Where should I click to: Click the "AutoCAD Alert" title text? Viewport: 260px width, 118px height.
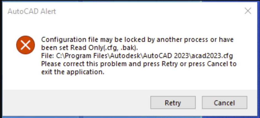[32, 12]
